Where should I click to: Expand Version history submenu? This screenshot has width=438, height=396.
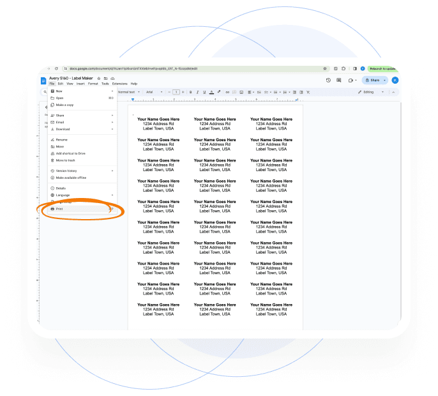[x=82, y=171]
